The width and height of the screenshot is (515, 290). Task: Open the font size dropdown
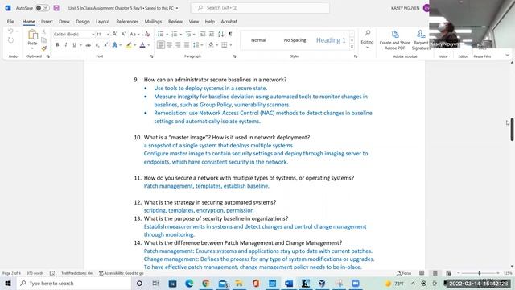108,34
